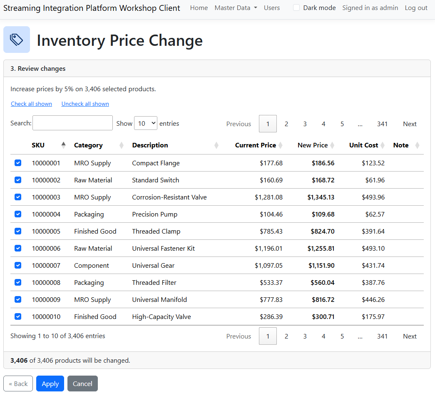Go to page 3 in bottom pagination
Screen dimensions: 435x396
pos(305,336)
